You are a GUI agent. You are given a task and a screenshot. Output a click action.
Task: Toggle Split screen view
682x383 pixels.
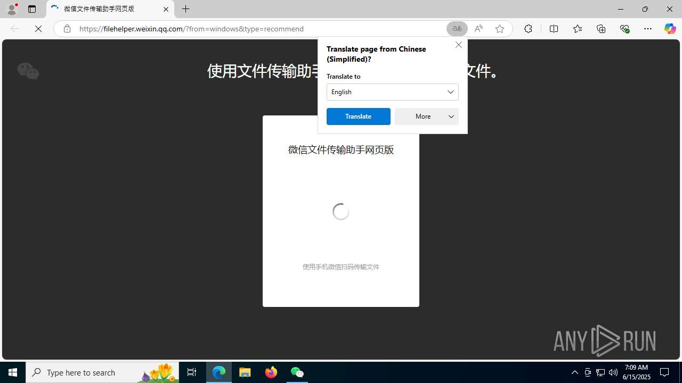[554, 29]
